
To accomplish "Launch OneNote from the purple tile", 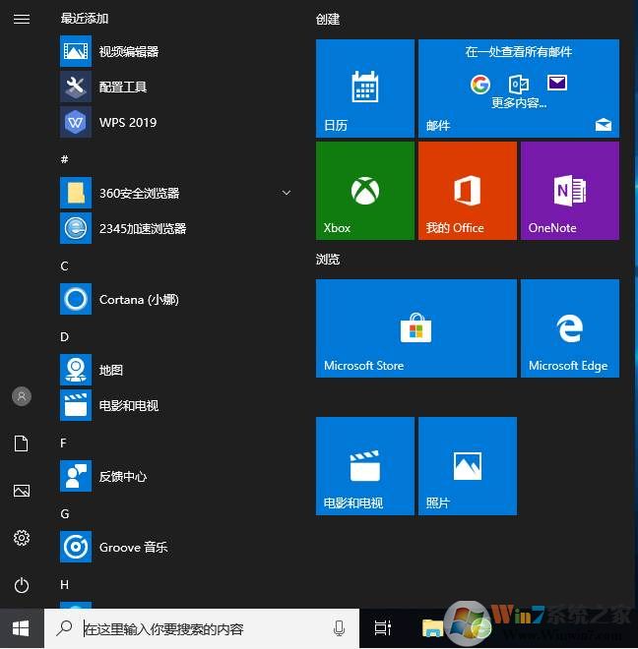I will tap(569, 191).
